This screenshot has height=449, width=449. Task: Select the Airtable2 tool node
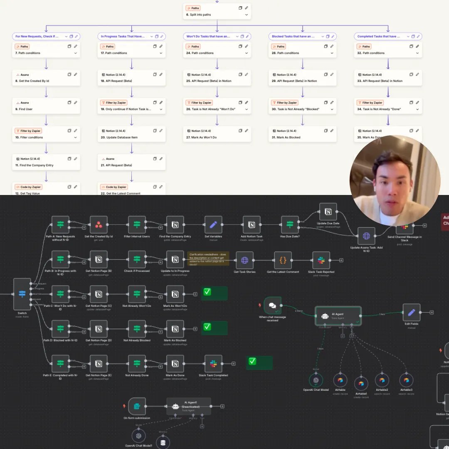pyautogui.click(x=382, y=380)
